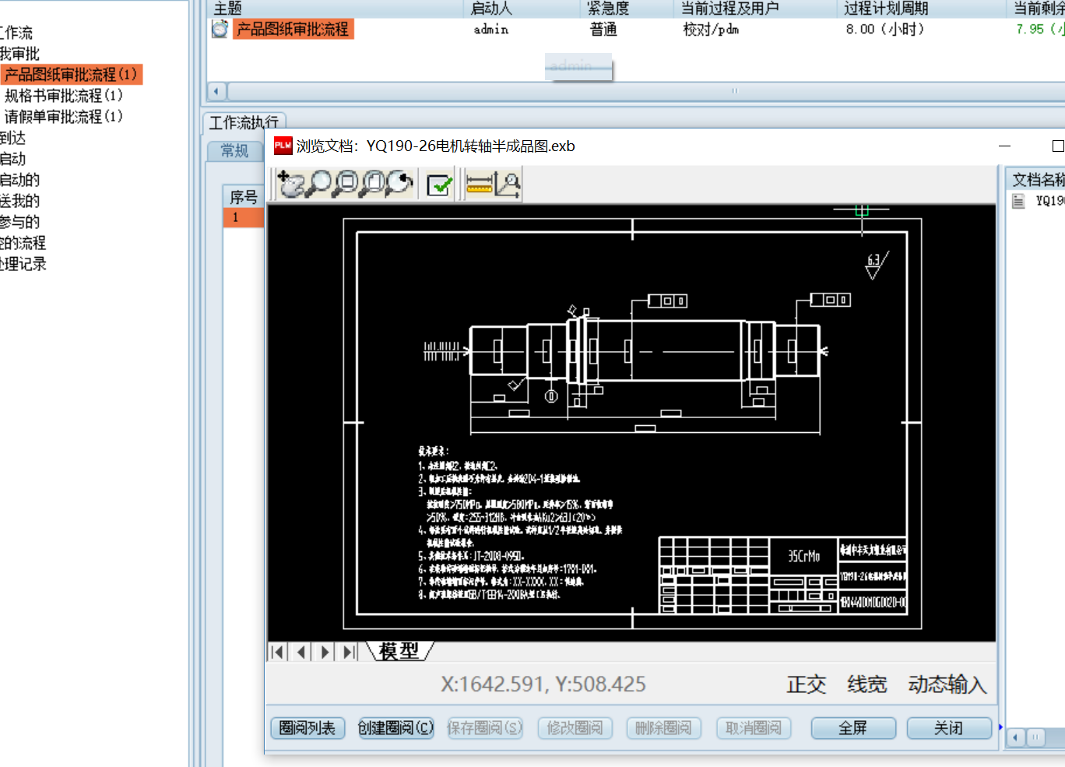Click the green checkmark approve icon
Image resolution: width=1065 pixels, height=767 pixels.
[439, 185]
